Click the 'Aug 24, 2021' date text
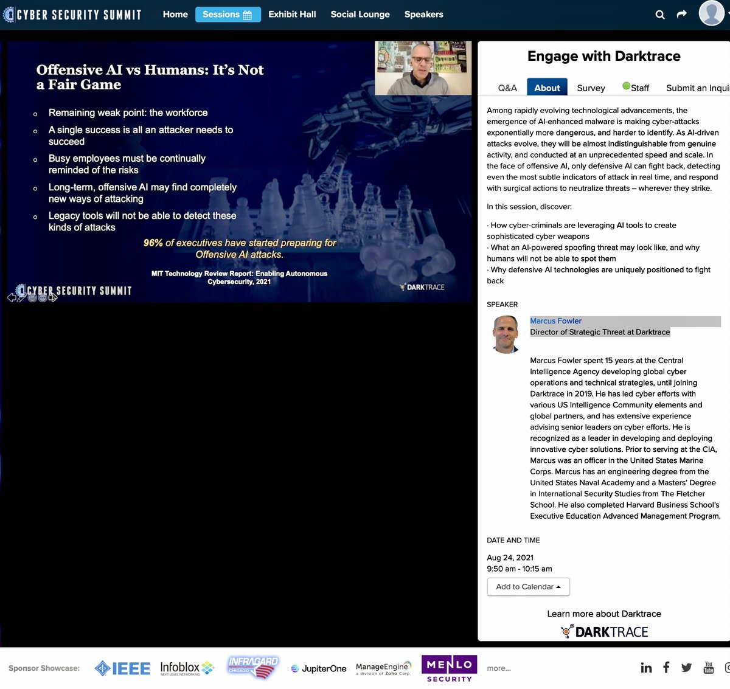 pos(510,558)
